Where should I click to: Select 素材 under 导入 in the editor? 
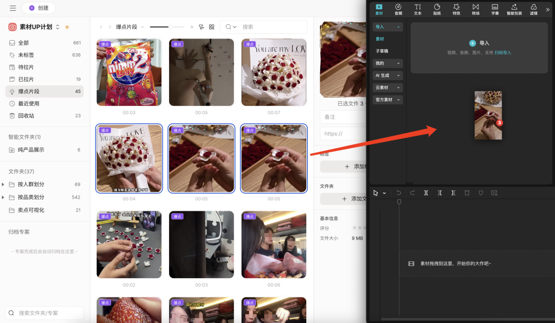[380, 39]
